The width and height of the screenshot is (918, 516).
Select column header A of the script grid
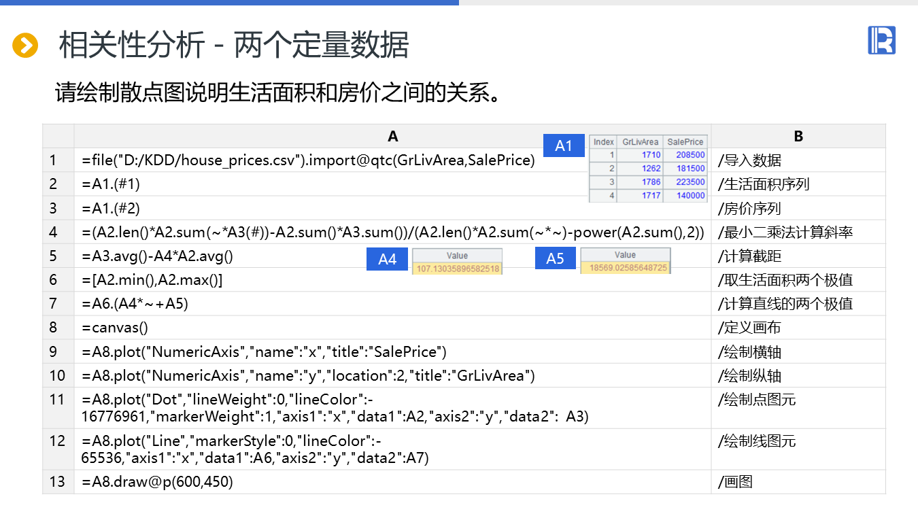click(x=393, y=136)
